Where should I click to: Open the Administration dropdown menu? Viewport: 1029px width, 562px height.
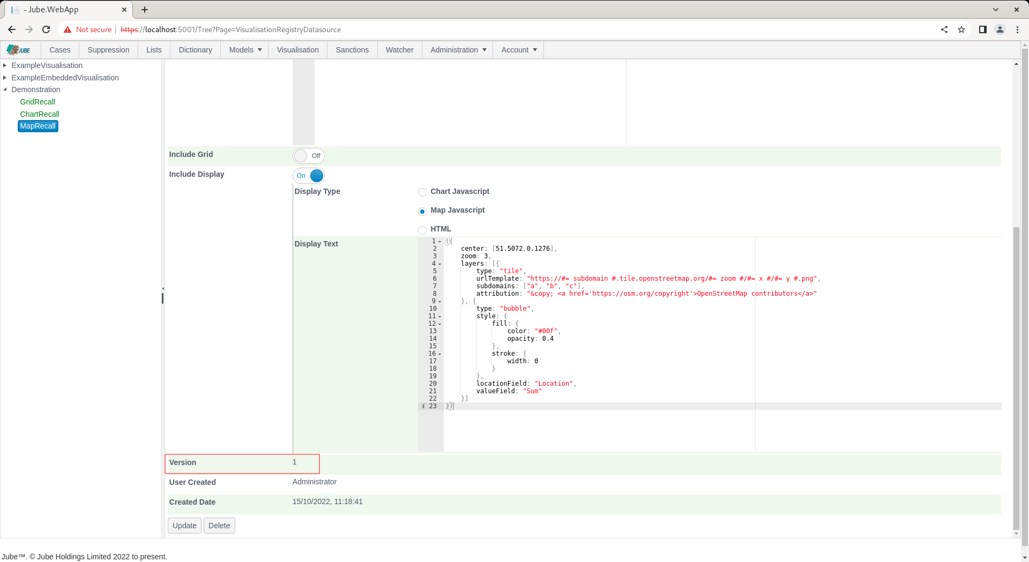pyautogui.click(x=458, y=50)
